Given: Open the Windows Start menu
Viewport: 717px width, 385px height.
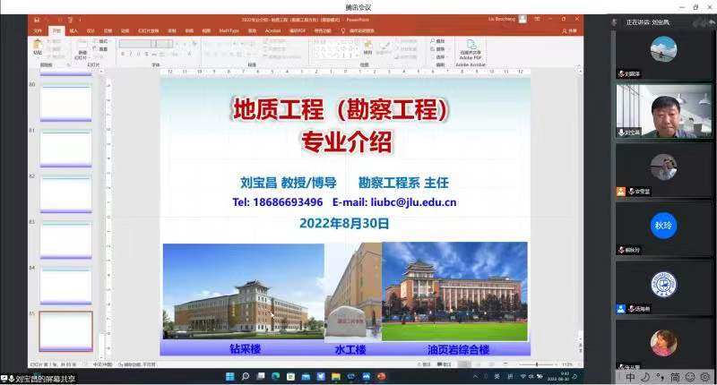Looking at the screenshot, I should pyautogui.click(x=230, y=374).
